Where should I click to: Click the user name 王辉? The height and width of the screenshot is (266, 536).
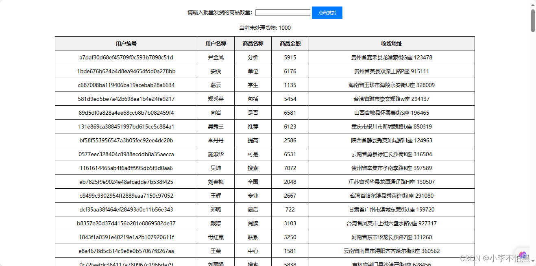(216, 196)
